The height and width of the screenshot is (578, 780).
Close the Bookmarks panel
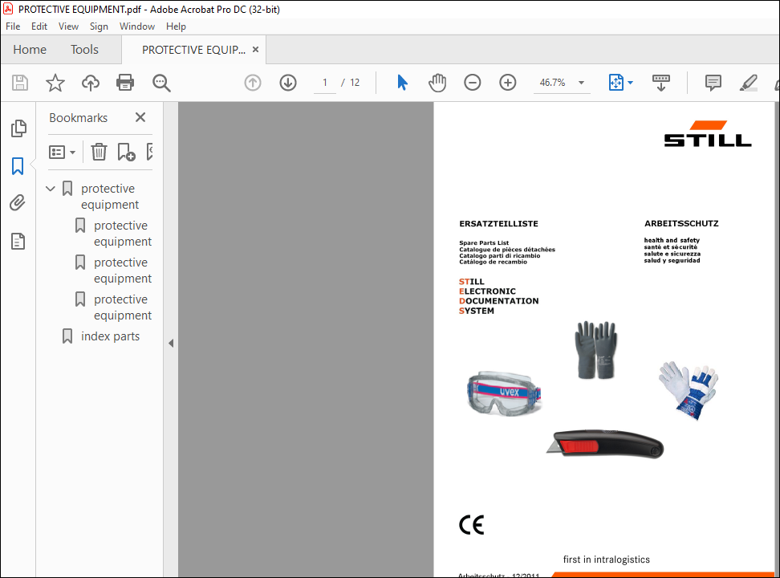pos(140,117)
